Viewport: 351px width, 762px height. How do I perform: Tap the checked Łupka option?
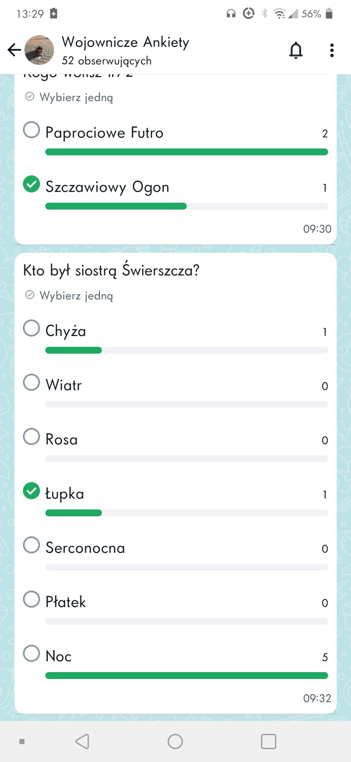pos(32,491)
